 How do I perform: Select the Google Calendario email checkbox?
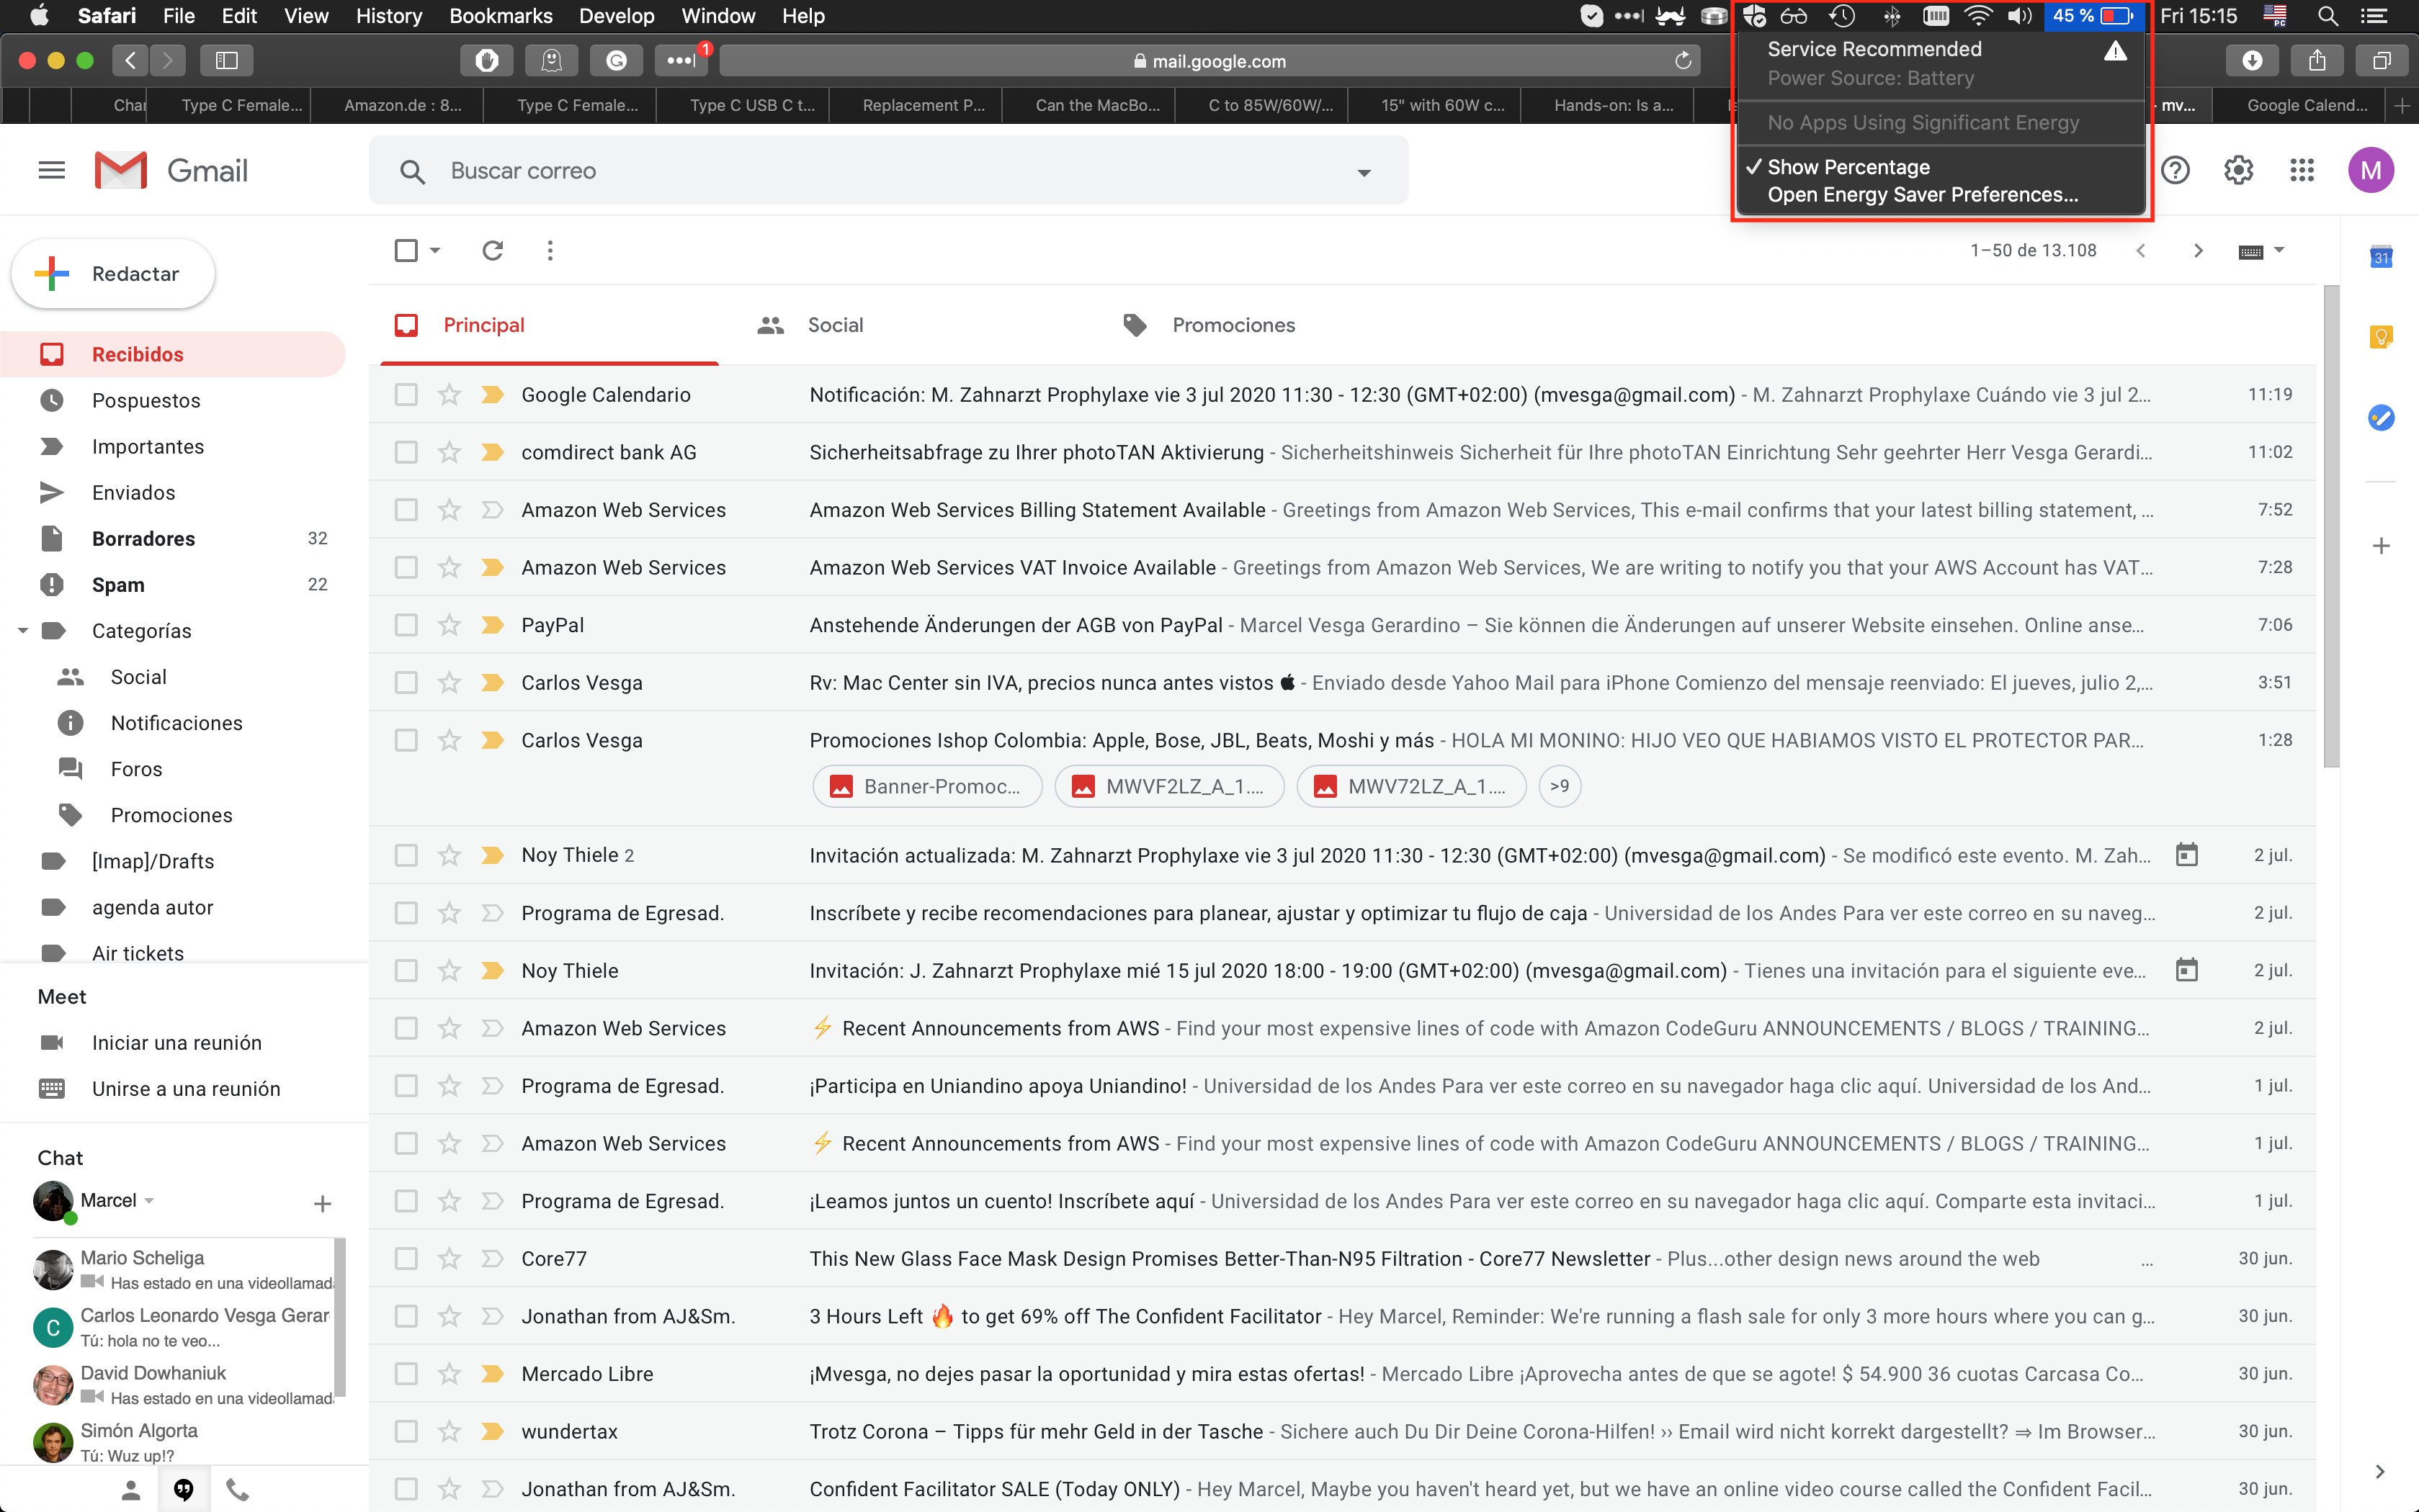pyautogui.click(x=406, y=395)
